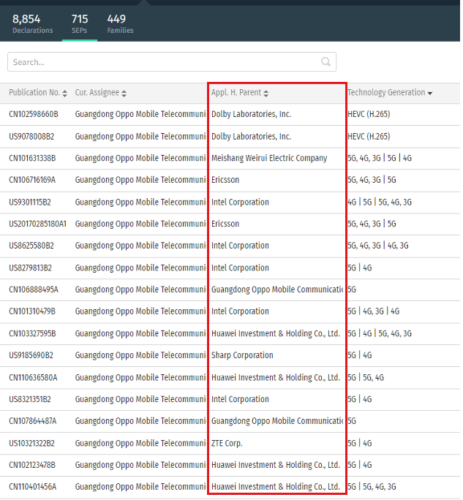Select '5G | 5G, 4G, 3G' technology cell

coord(372,487)
